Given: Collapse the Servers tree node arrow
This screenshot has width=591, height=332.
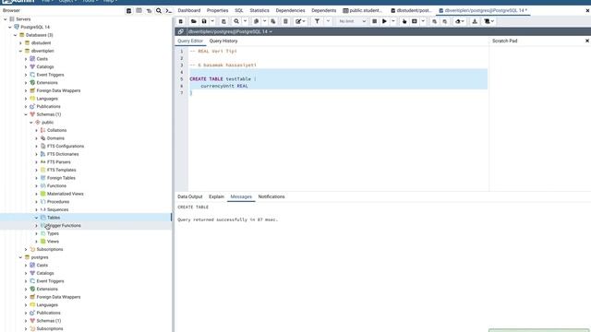Looking at the screenshot, I should pyautogui.click(x=6, y=19).
